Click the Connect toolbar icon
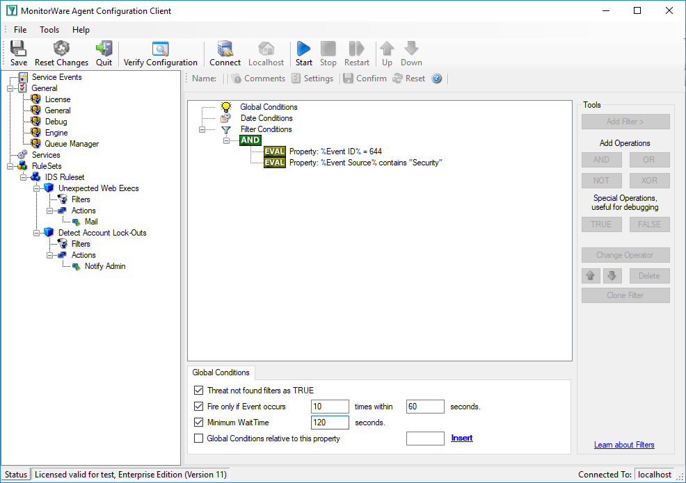This screenshot has width=686, height=483. click(x=225, y=49)
